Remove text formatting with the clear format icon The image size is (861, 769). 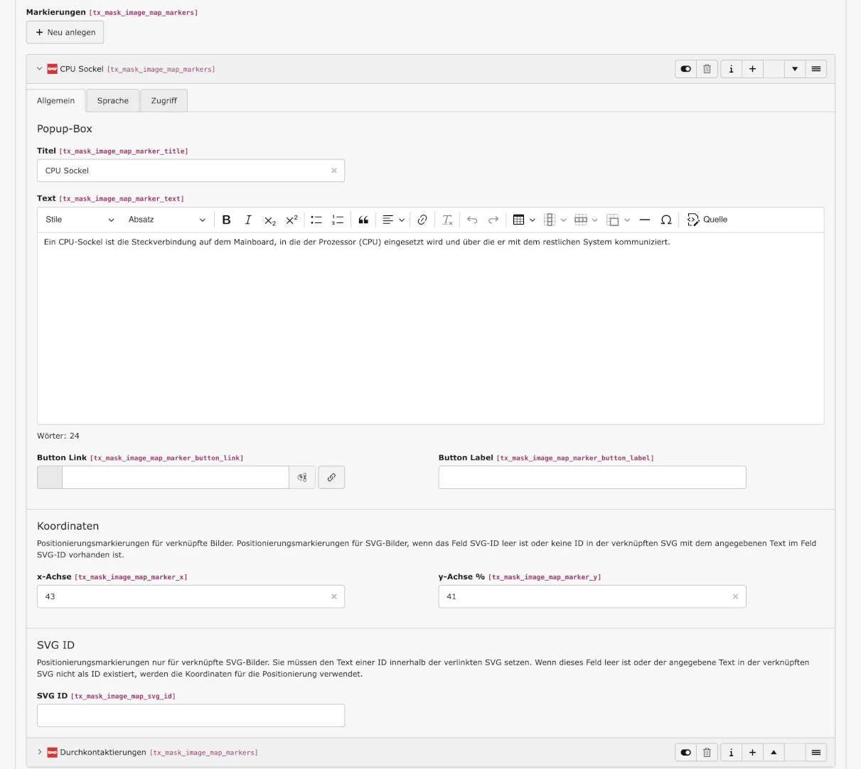tap(447, 220)
